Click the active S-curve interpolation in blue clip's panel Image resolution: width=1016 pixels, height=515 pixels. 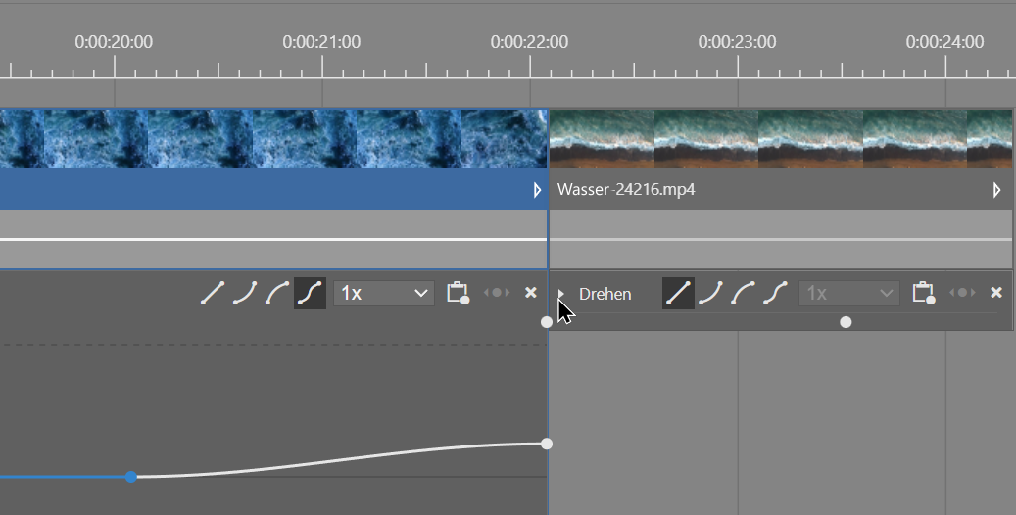click(x=310, y=293)
